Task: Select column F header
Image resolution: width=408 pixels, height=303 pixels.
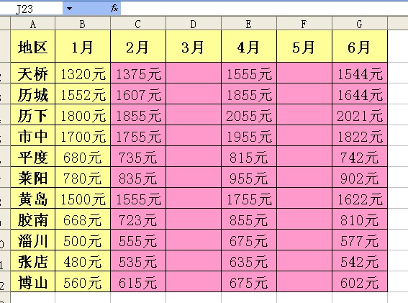Action: click(304, 24)
